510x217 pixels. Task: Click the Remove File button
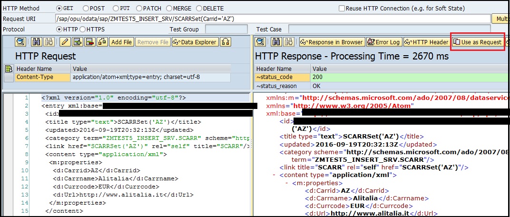(x=153, y=42)
